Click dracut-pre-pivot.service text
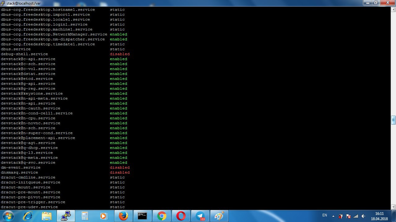The width and height of the screenshot is (396, 222). [x=31, y=197]
